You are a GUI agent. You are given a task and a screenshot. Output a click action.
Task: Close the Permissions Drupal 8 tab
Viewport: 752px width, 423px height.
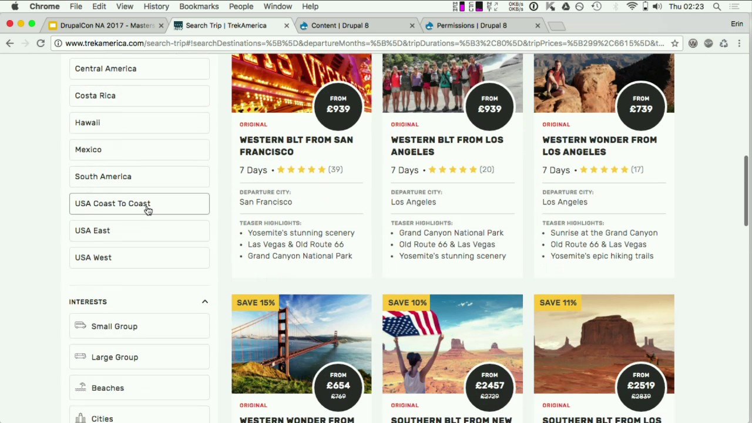tap(538, 26)
